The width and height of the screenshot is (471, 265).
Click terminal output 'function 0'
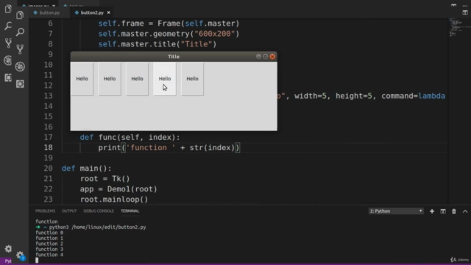(49, 233)
